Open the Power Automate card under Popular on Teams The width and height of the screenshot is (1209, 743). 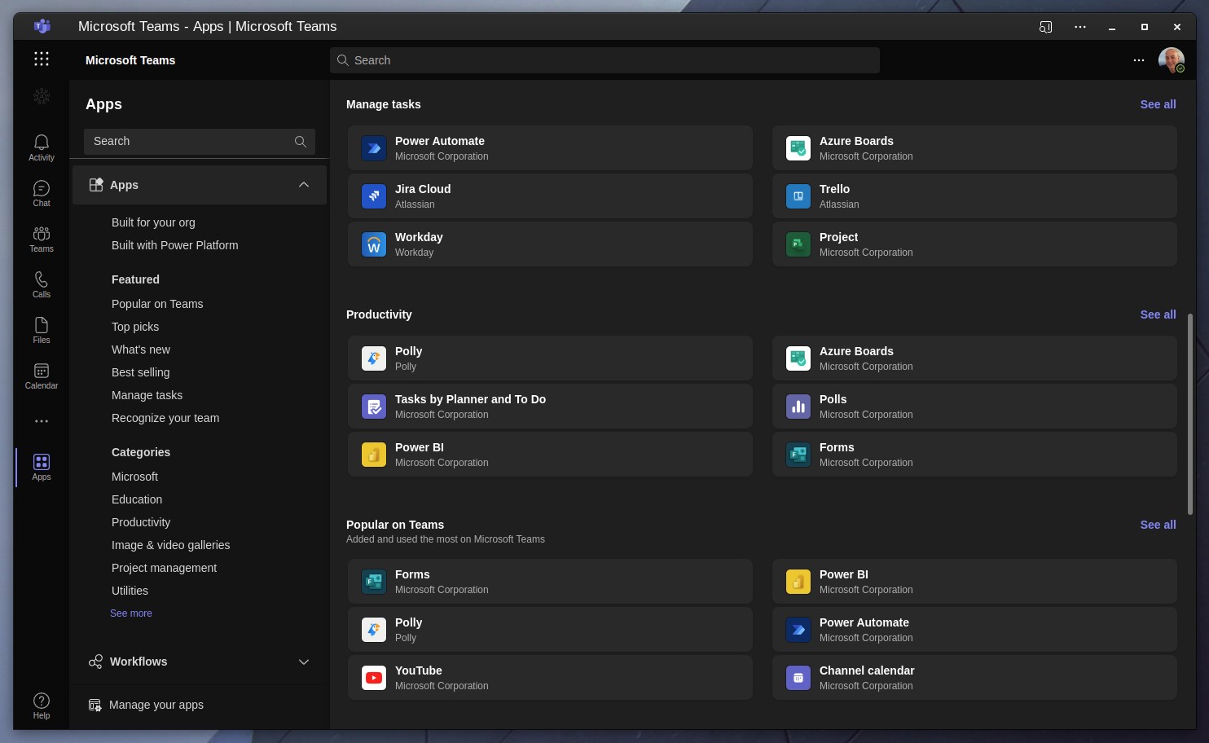[974, 630]
